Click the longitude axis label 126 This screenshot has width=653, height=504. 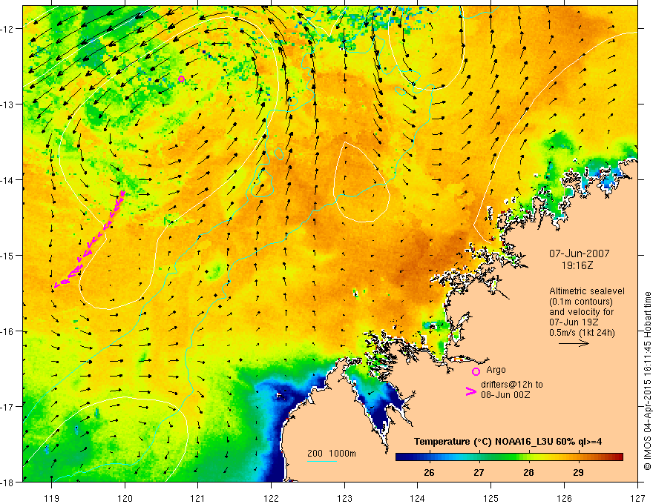point(564,499)
